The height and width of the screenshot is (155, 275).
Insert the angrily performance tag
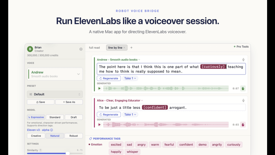click(x=217, y=145)
